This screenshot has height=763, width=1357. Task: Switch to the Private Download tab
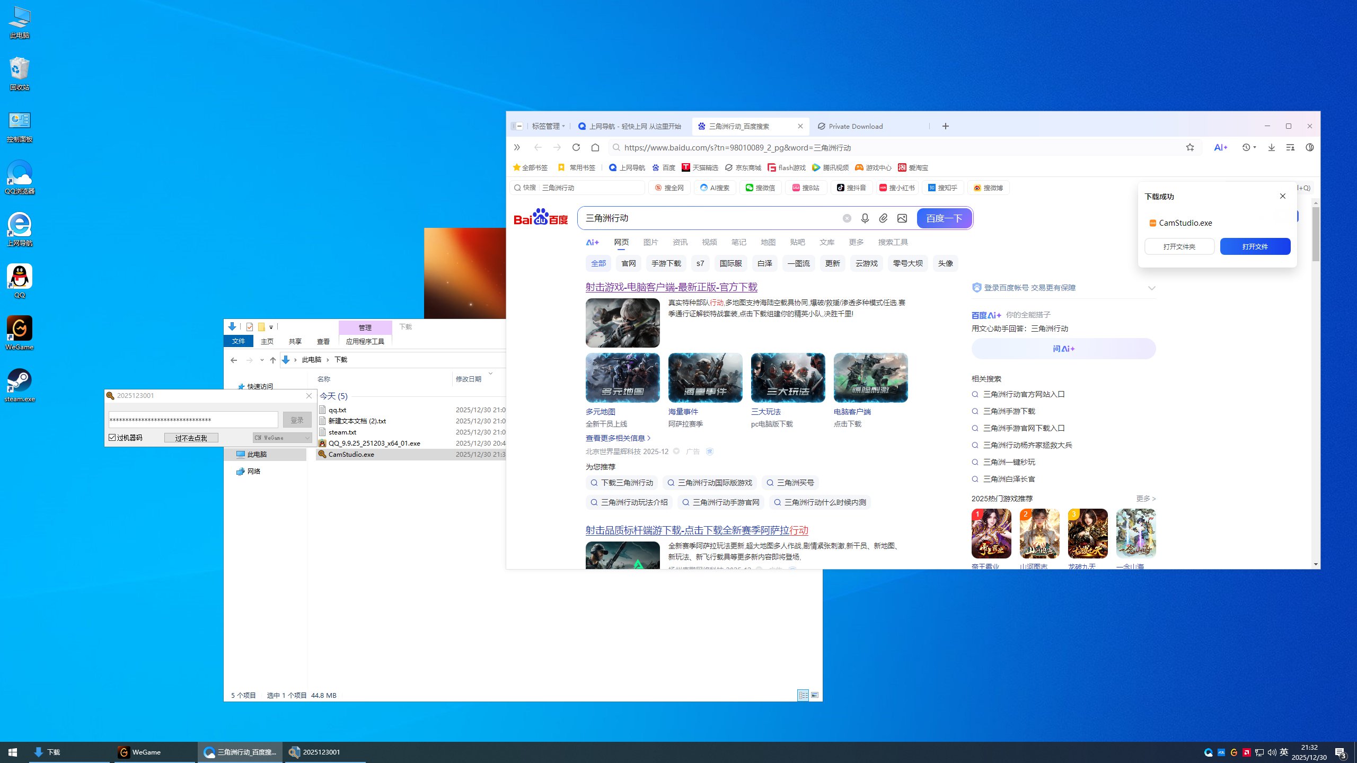(x=856, y=126)
